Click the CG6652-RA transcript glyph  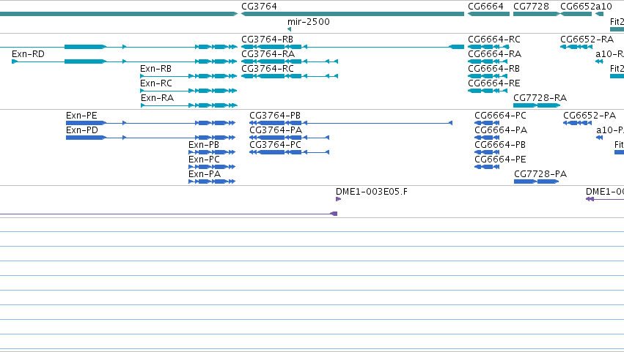pyautogui.click(x=576, y=47)
